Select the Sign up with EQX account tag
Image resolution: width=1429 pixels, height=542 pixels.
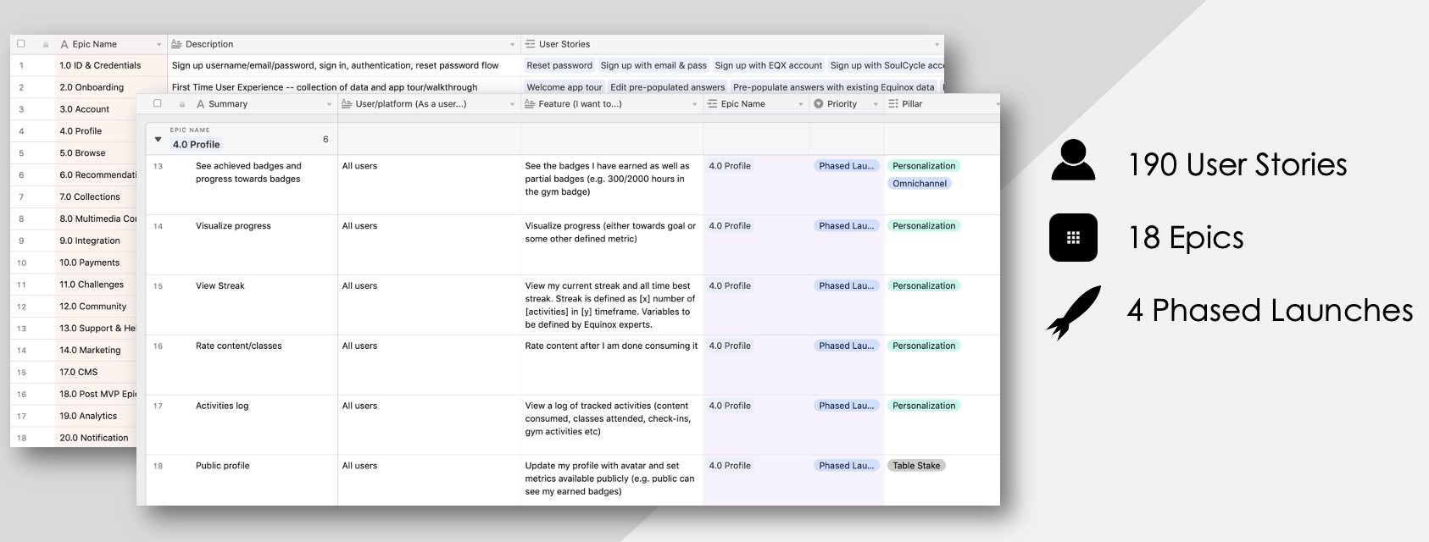(769, 65)
